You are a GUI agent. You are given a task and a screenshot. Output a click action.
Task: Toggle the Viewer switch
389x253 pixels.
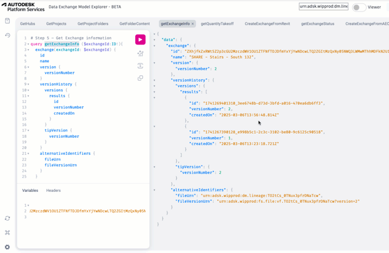[359, 7]
